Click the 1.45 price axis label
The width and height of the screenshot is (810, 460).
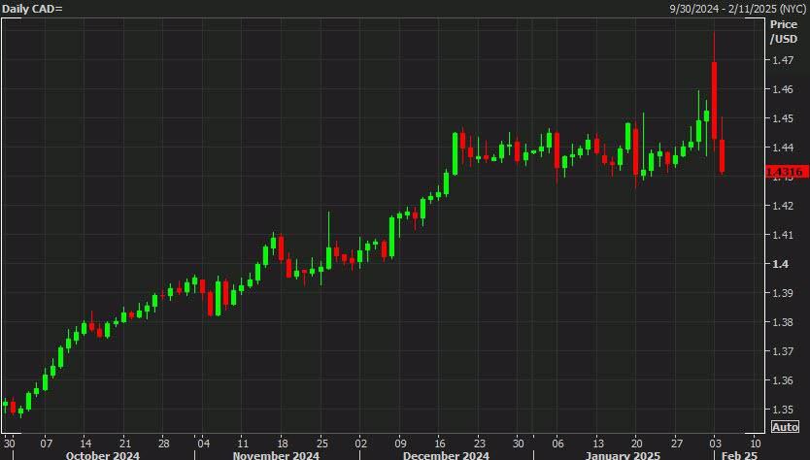(x=783, y=118)
